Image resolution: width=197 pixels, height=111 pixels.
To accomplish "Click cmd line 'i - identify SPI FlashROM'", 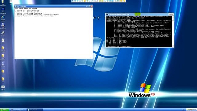I will 124,22.
